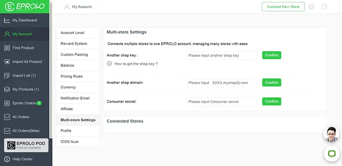The height and width of the screenshot is (166, 342).
Task: Click the Another shop key input field
Action: pos(222,55)
